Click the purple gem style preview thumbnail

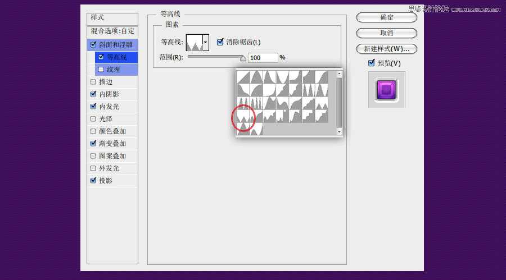click(x=386, y=89)
